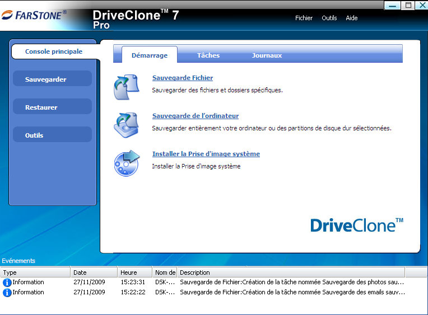Click the Nom de column header

pos(165,272)
